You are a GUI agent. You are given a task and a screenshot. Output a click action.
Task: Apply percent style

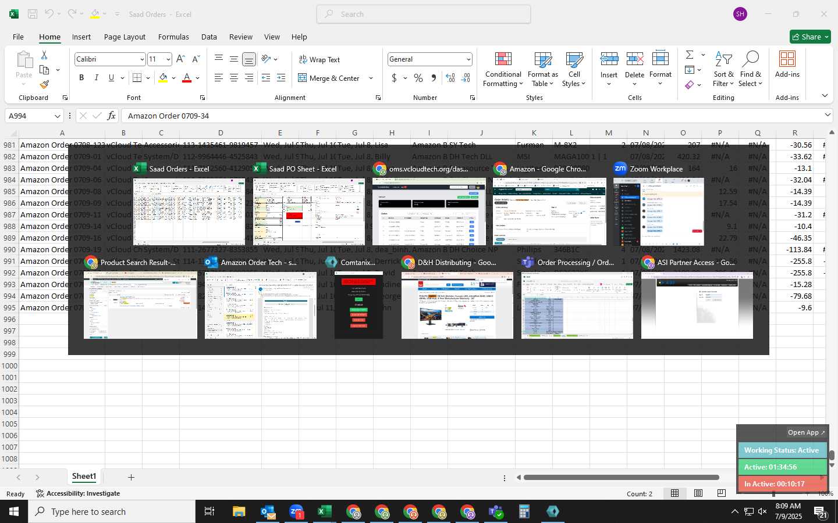pyautogui.click(x=418, y=78)
